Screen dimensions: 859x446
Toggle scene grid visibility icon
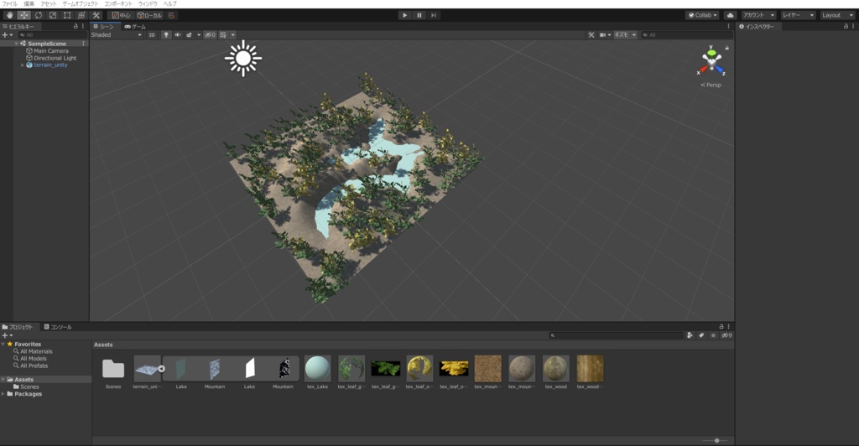pos(223,34)
